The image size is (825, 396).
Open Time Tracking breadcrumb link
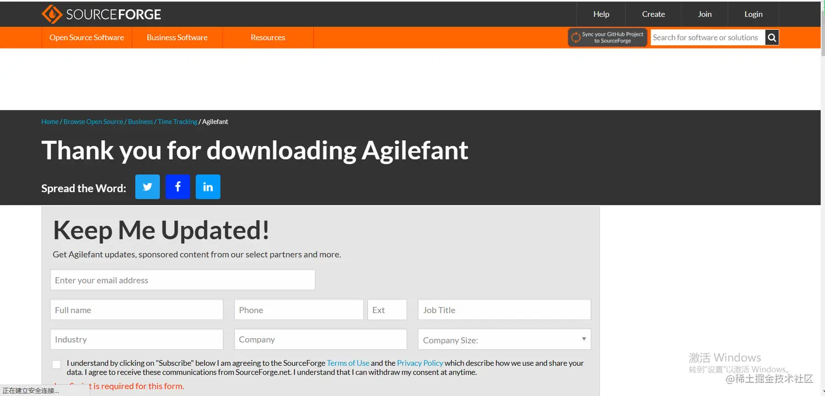click(x=177, y=122)
